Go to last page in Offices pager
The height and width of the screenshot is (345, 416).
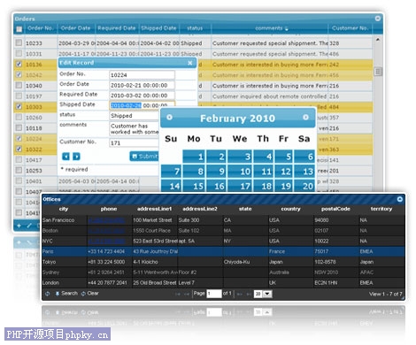(x=249, y=294)
